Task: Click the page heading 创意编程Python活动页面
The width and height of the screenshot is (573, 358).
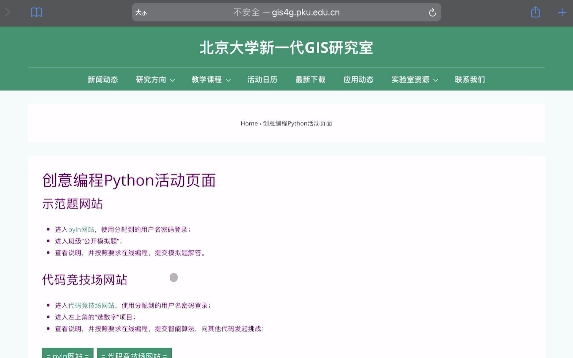Action: point(129,180)
